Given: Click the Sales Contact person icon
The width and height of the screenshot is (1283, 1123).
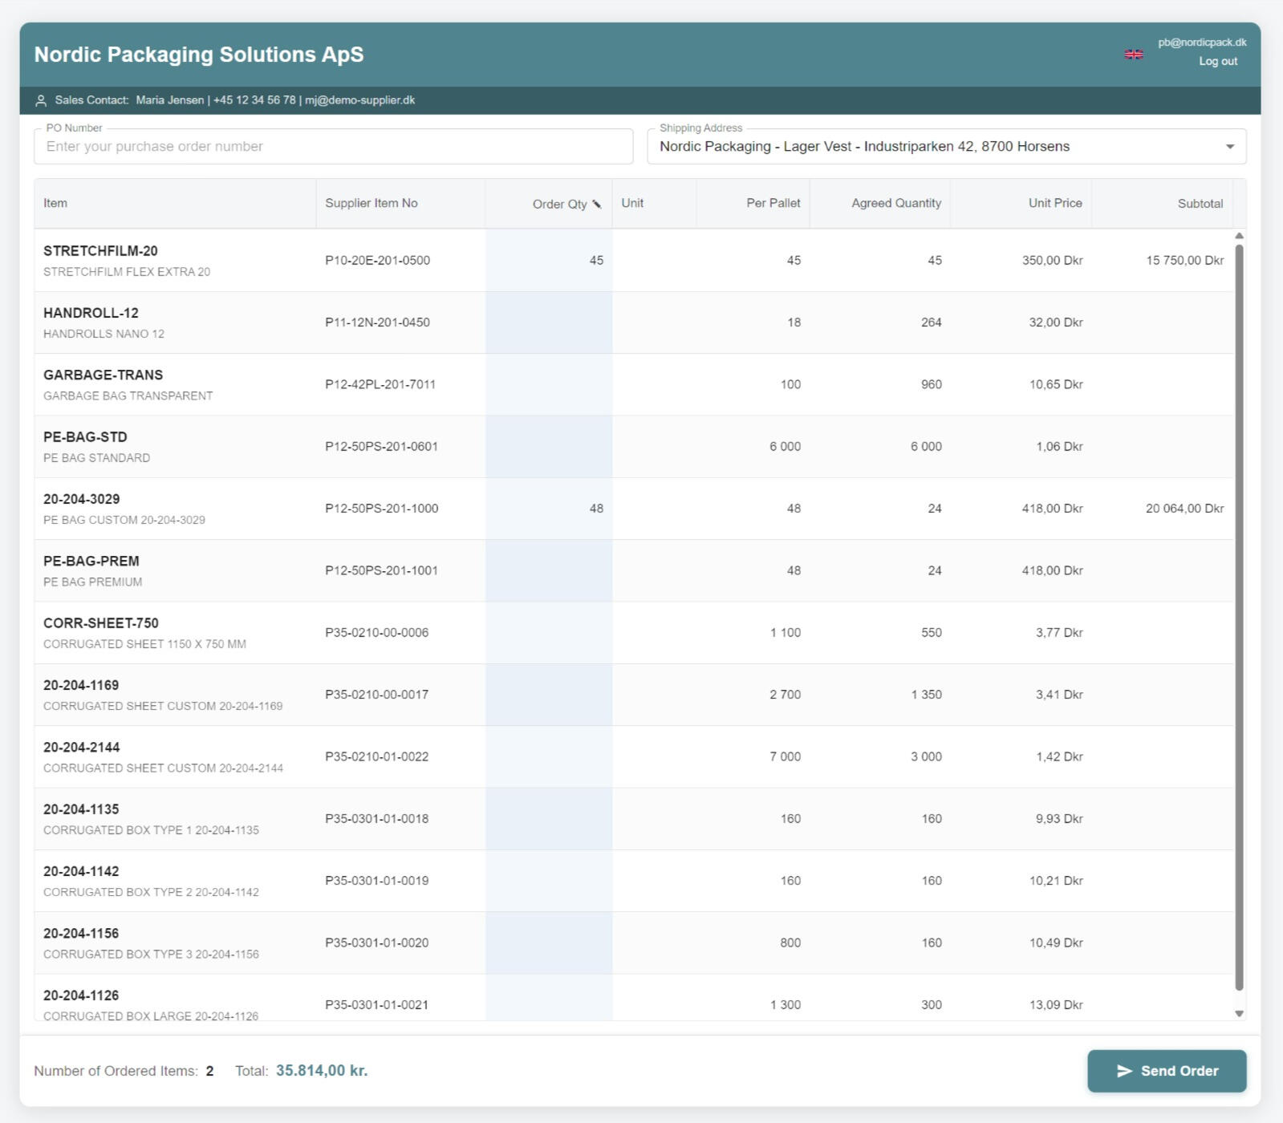Looking at the screenshot, I should (41, 101).
